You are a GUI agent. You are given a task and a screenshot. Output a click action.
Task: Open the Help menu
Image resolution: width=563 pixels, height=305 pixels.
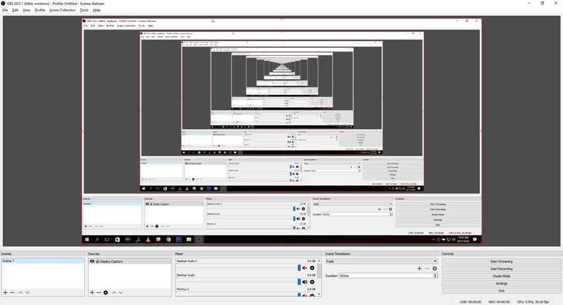click(x=97, y=10)
